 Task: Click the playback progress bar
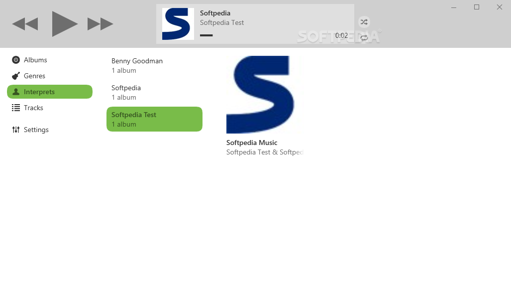(206, 35)
